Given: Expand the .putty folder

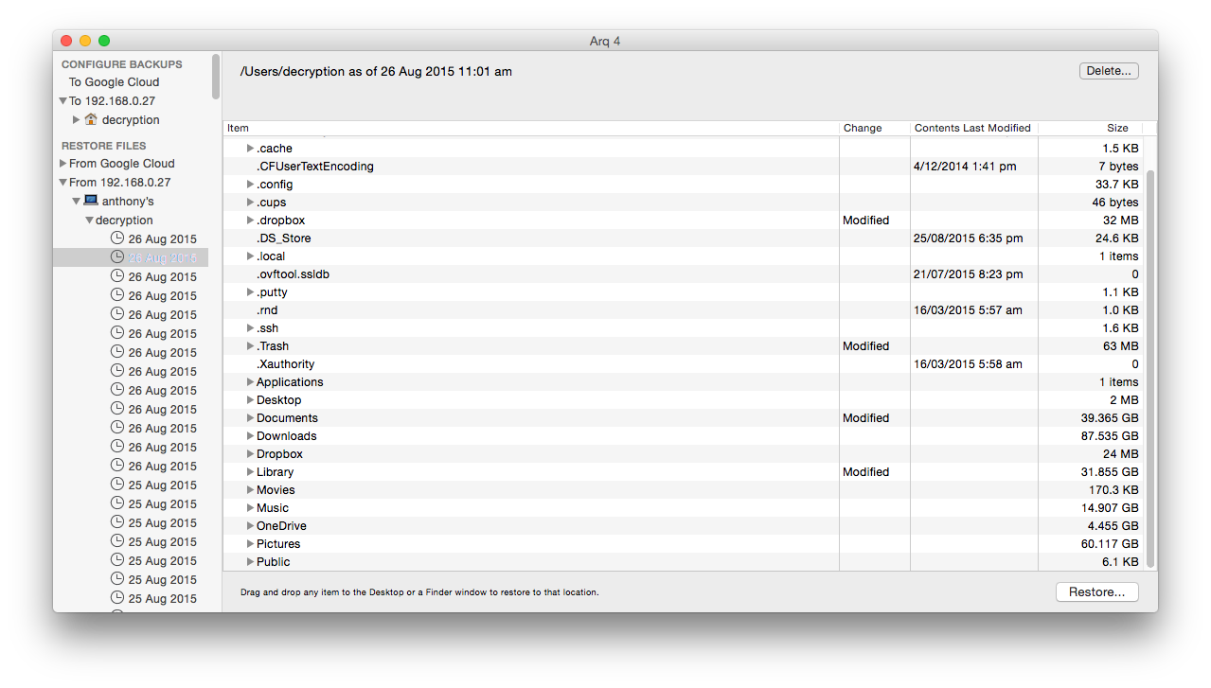Looking at the screenshot, I should (x=251, y=292).
